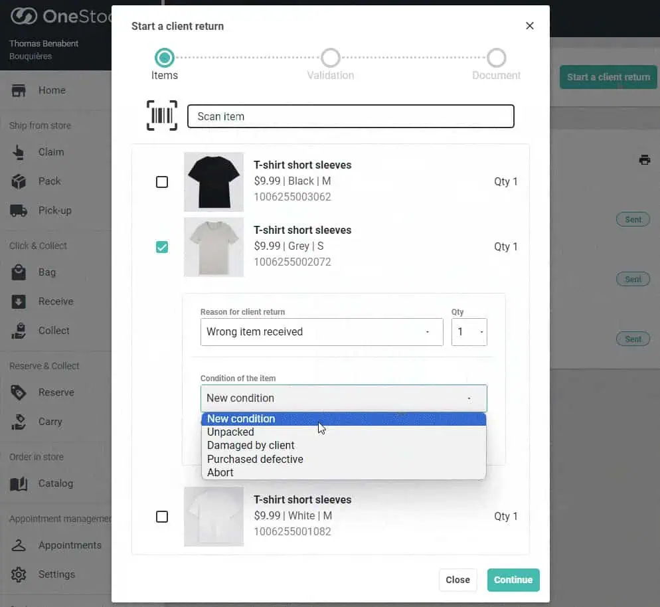
Task: Click the Claim label in sidebar
Action: click(x=51, y=152)
